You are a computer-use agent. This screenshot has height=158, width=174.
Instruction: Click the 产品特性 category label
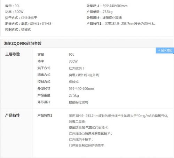tap(13, 116)
